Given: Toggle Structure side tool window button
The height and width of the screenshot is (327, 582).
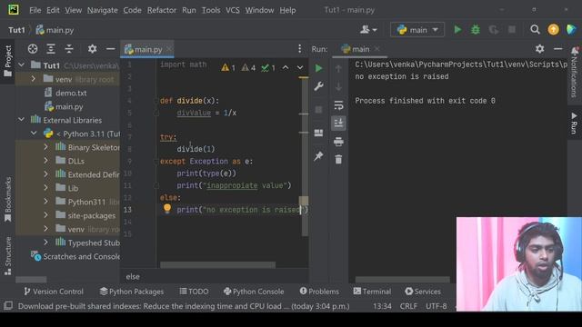Looking at the screenshot, I should (8, 256).
